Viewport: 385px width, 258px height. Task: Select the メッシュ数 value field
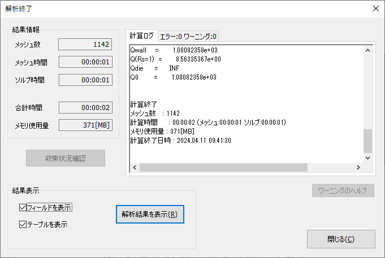point(85,45)
